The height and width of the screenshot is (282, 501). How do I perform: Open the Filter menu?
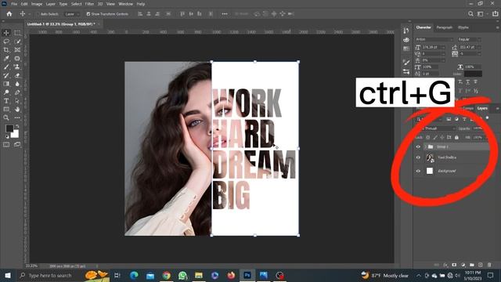[89, 4]
